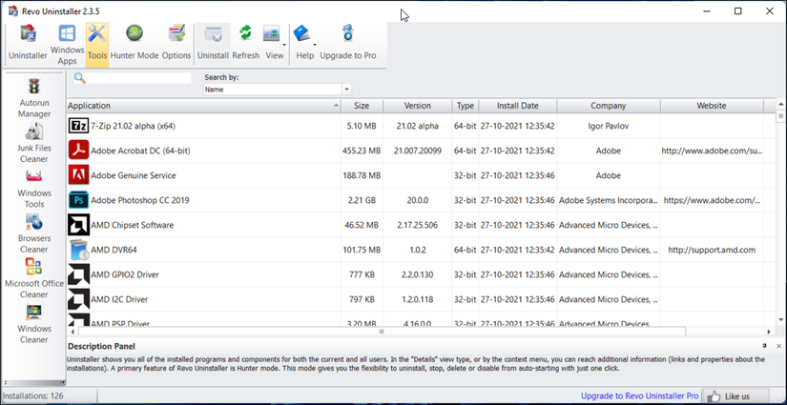
Task: Click the Upgrade to Revo Uninstaller Pro link
Action: pos(640,395)
